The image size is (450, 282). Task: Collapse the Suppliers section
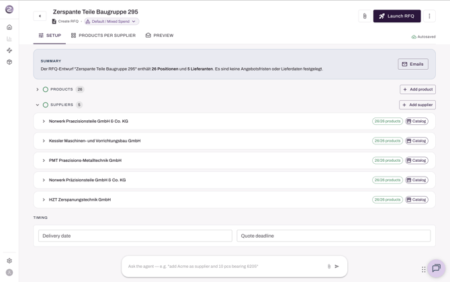[x=38, y=105]
